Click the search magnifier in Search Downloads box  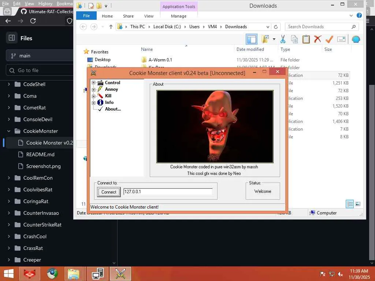coord(354,27)
